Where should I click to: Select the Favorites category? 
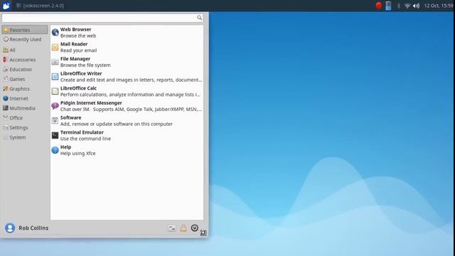coord(25,30)
